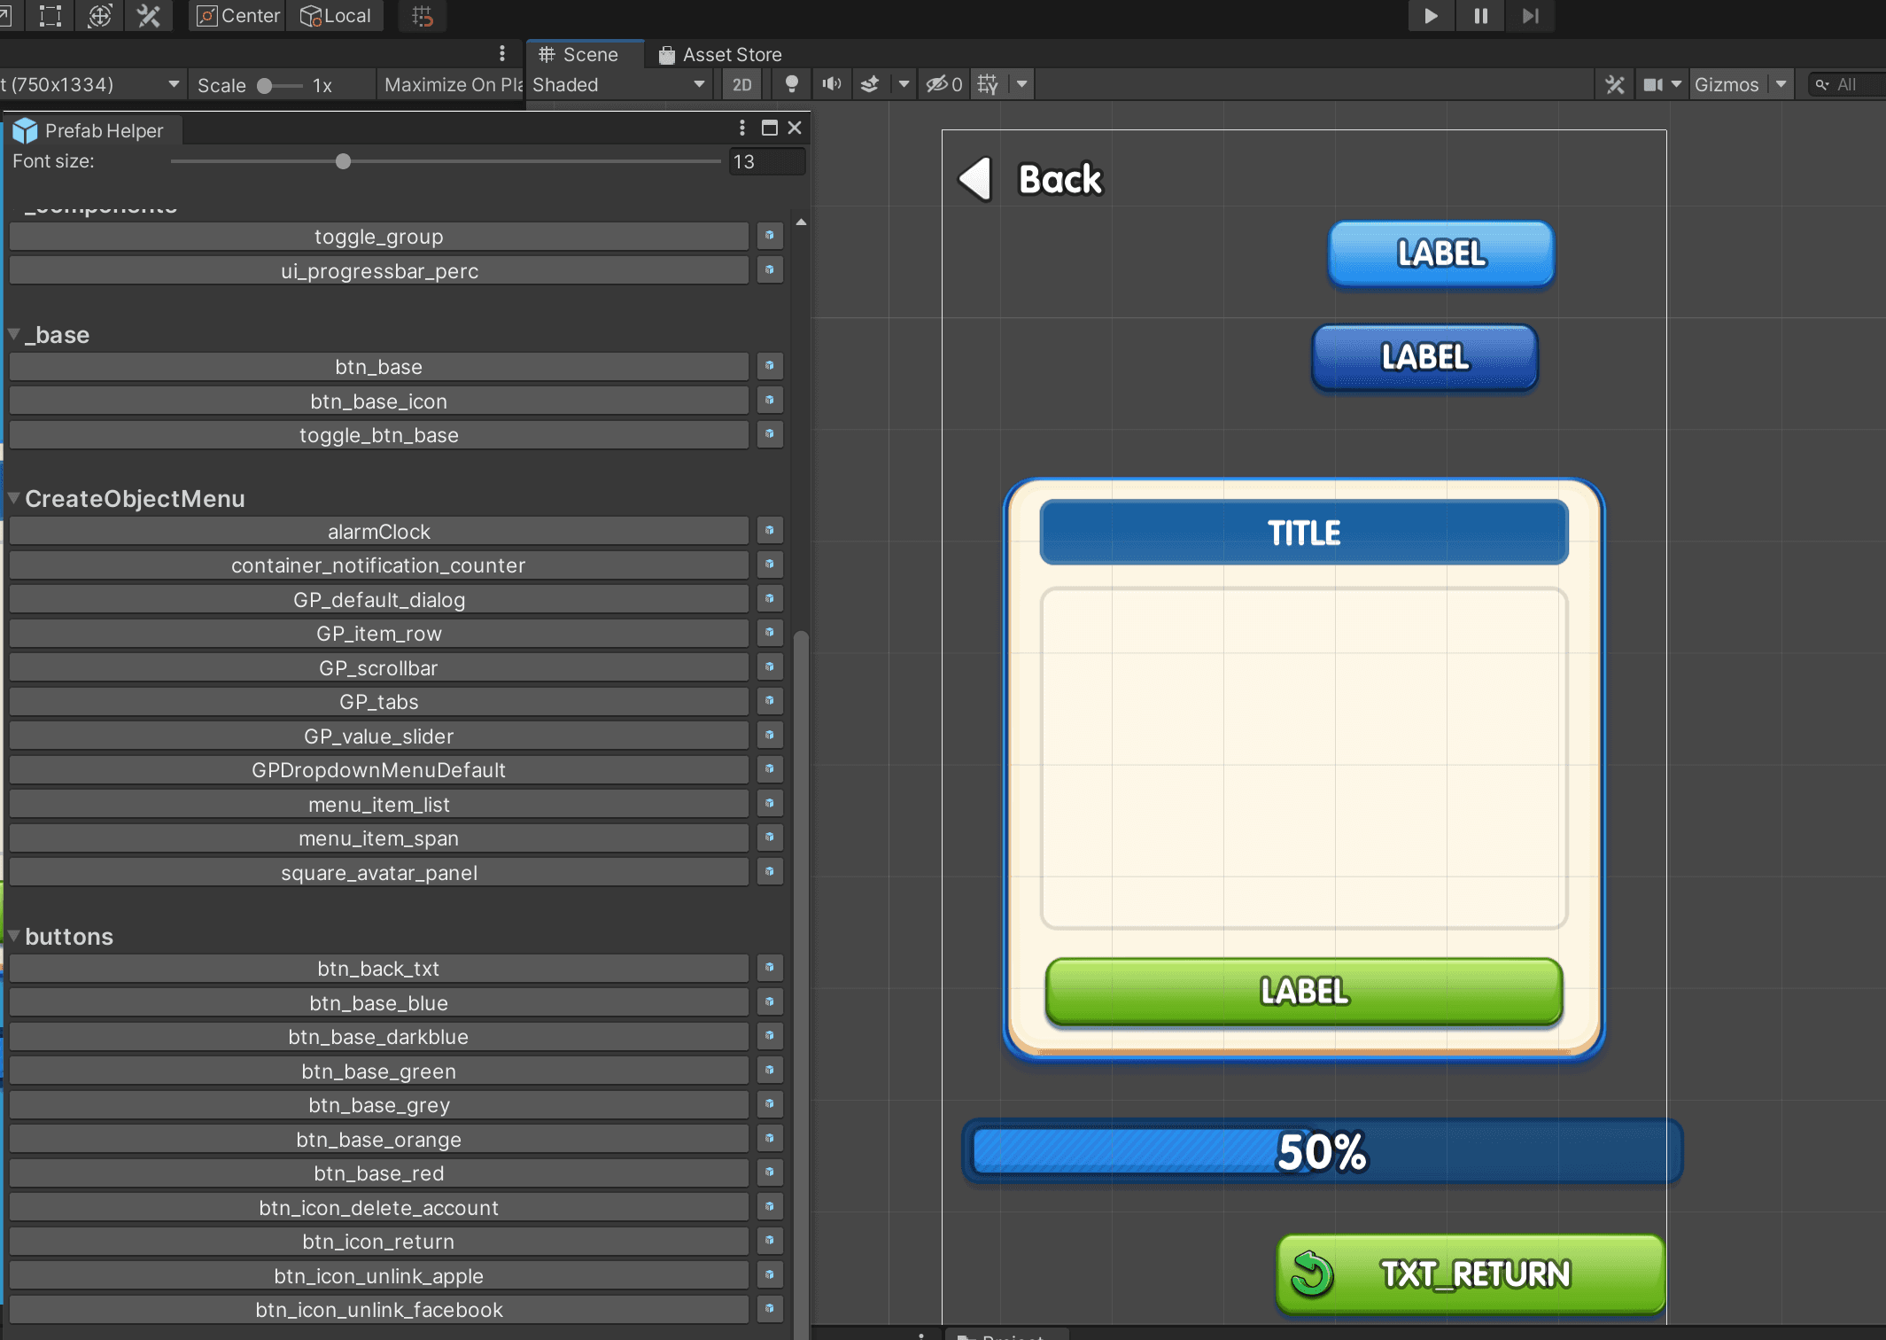Click prefab icon next to btn_base_grey

pyautogui.click(x=770, y=1104)
